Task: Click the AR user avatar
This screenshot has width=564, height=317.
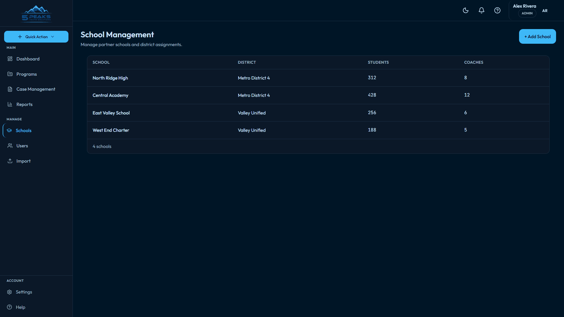Action: [x=545, y=11]
